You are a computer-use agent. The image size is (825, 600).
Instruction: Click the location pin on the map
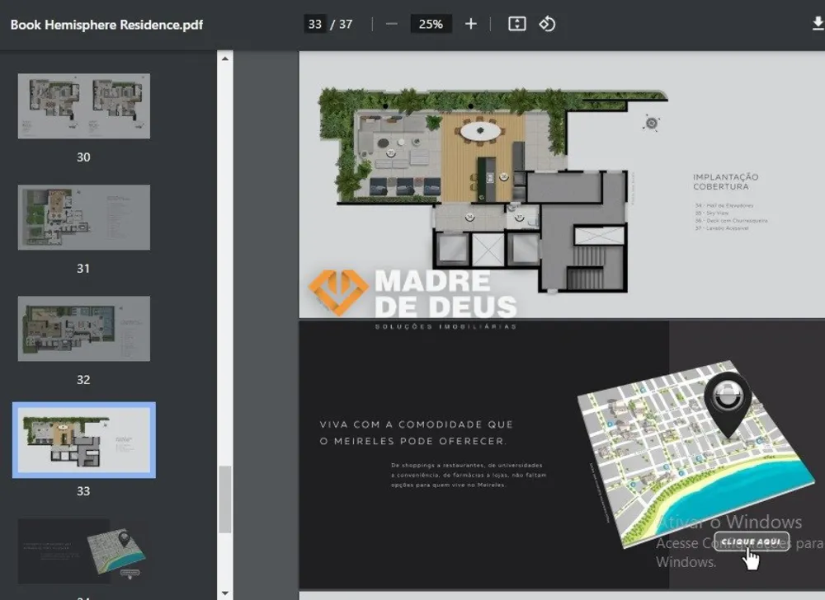coord(728,404)
